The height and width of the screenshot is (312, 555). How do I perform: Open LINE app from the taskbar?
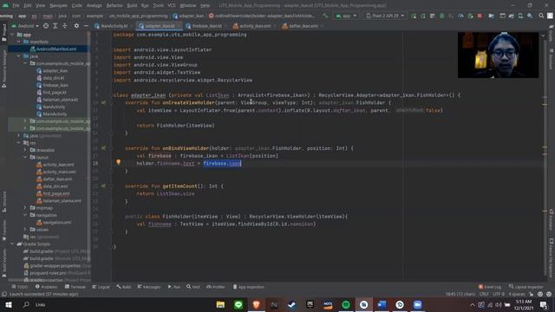tap(238, 304)
